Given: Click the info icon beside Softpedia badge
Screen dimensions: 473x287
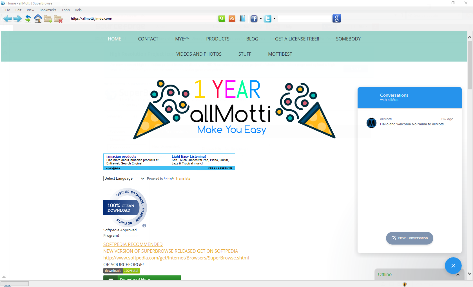Looking at the screenshot, I should (144, 225).
